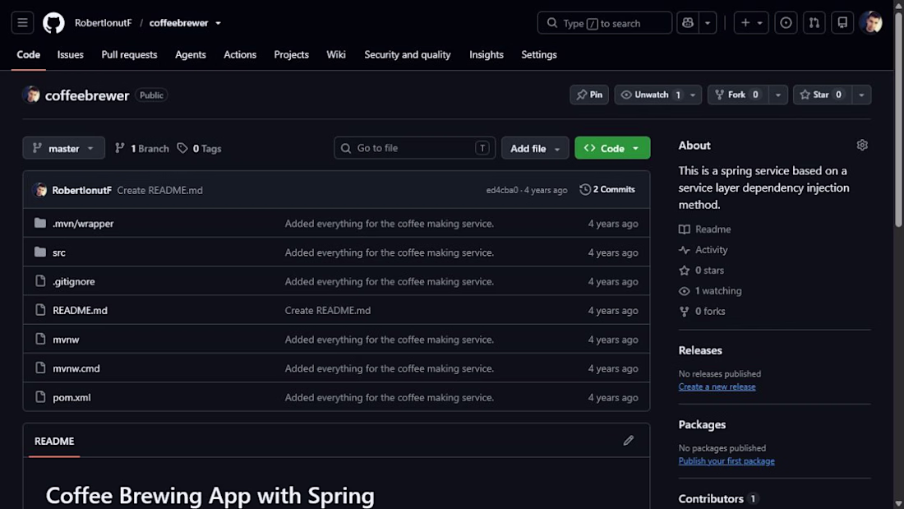This screenshot has width=904, height=509.
Task: Open the src folder
Action: coord(59,252)
